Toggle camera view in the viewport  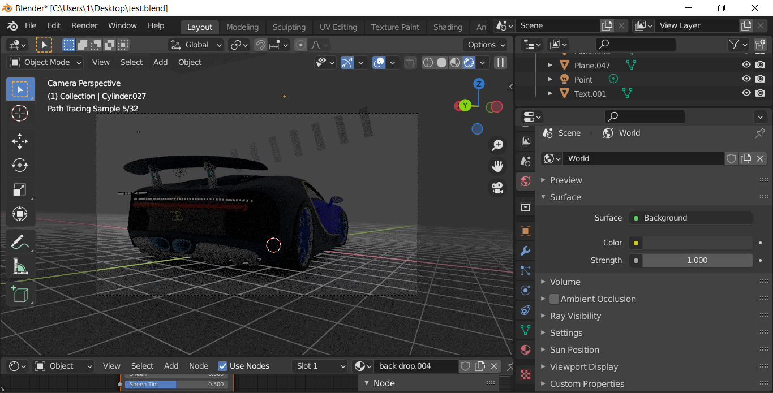click(497, 187)
